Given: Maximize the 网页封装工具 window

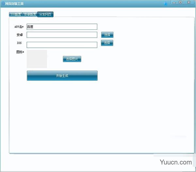Looking at the screenshot, I should click(180, 3).
